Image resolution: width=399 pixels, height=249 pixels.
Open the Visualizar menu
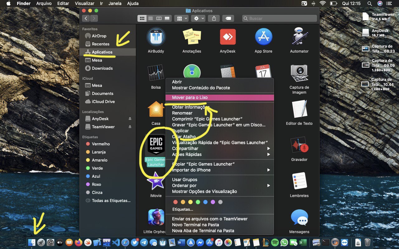(x=84, y=3)
